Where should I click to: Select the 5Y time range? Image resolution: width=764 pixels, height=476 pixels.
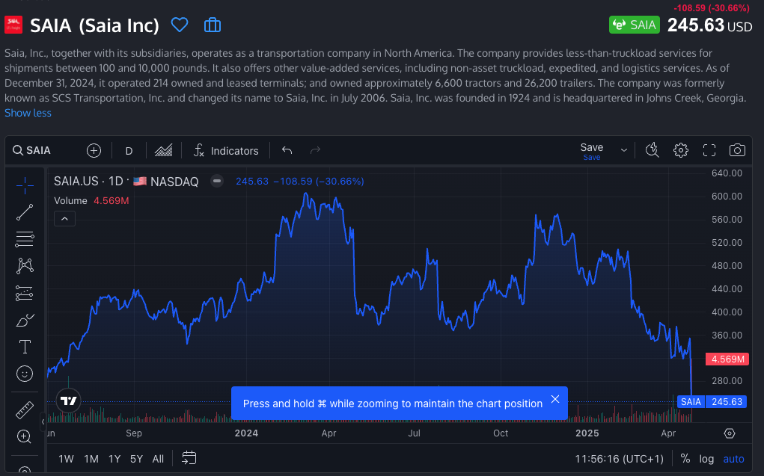point(136,459)
